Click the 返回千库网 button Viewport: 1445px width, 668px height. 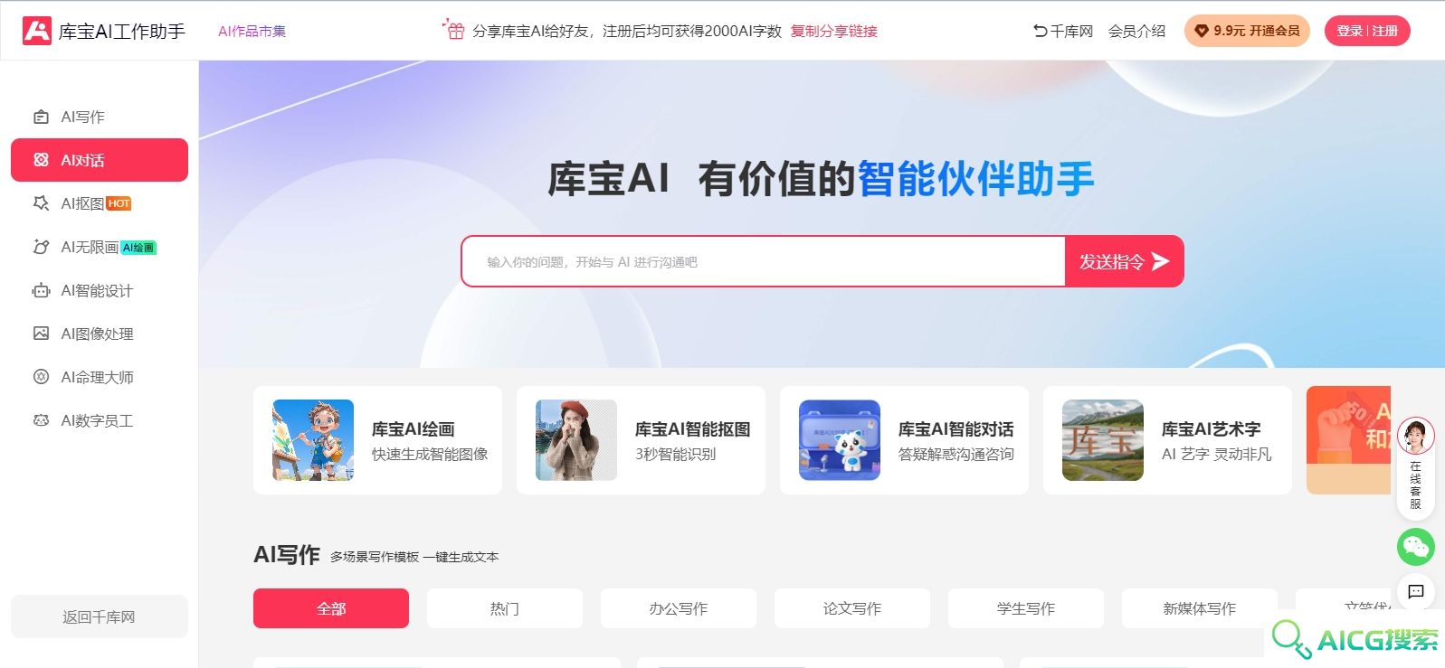[x=100, y=616]
